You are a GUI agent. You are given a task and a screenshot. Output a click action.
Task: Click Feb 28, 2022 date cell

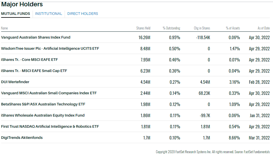coord(259,82)
